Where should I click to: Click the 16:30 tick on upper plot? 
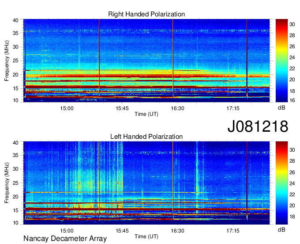[x=177, y=108]
